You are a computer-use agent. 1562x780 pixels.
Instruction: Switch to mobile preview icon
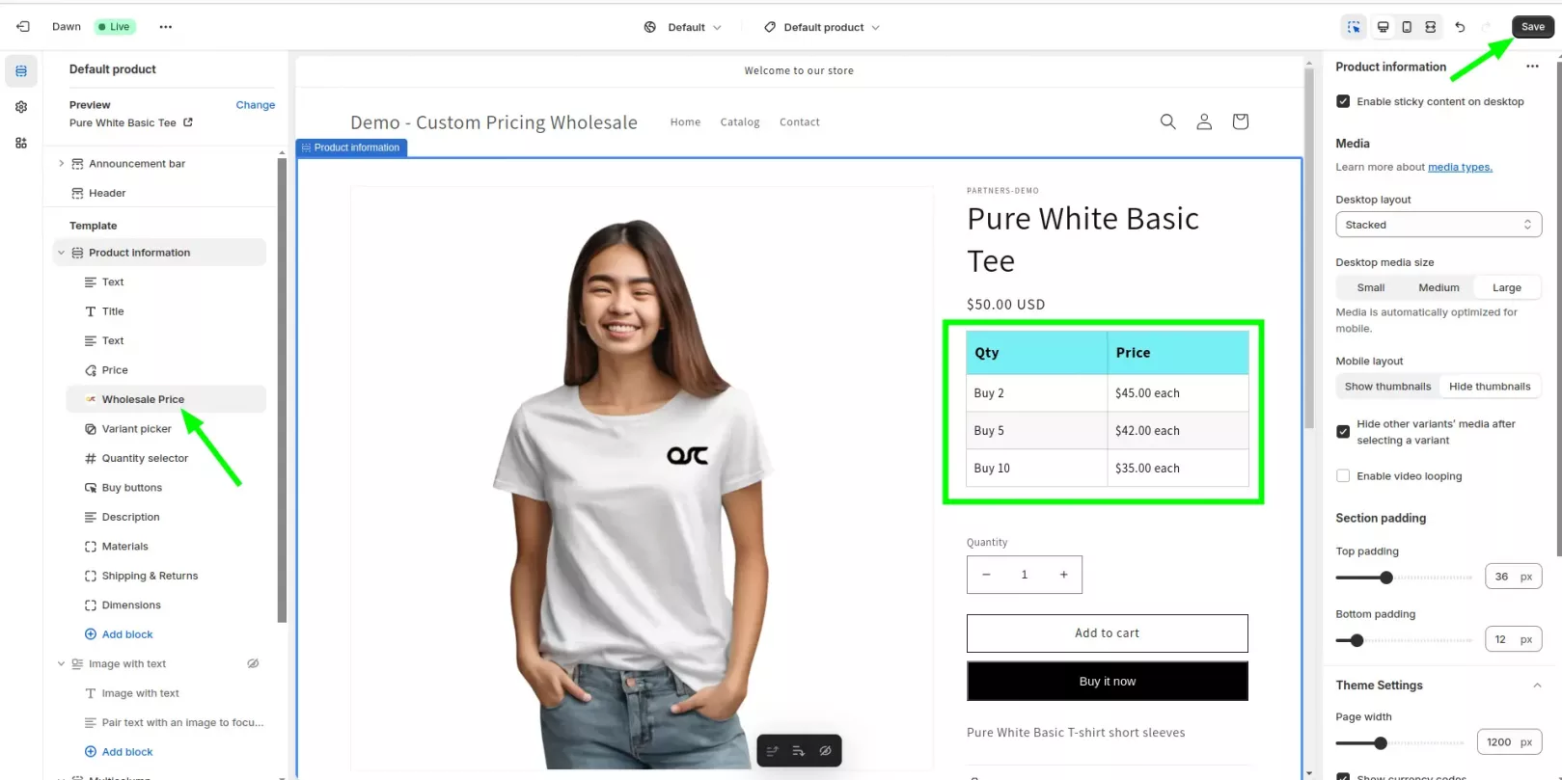tap(1407, 27)
